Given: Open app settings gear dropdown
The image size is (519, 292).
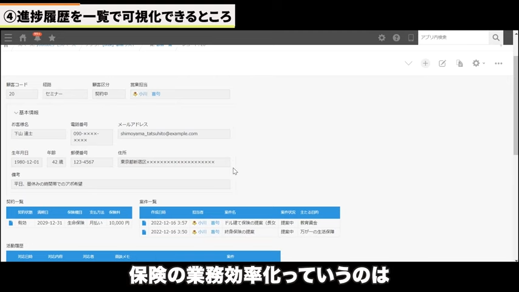Looking at the screenshot, I should coord(478,63).
